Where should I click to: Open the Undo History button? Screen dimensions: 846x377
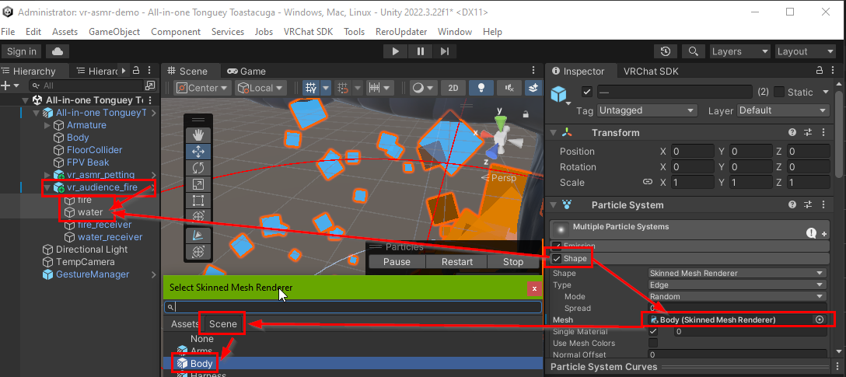point(666,51)
